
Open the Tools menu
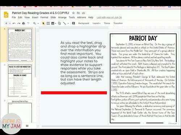[72, 17]
